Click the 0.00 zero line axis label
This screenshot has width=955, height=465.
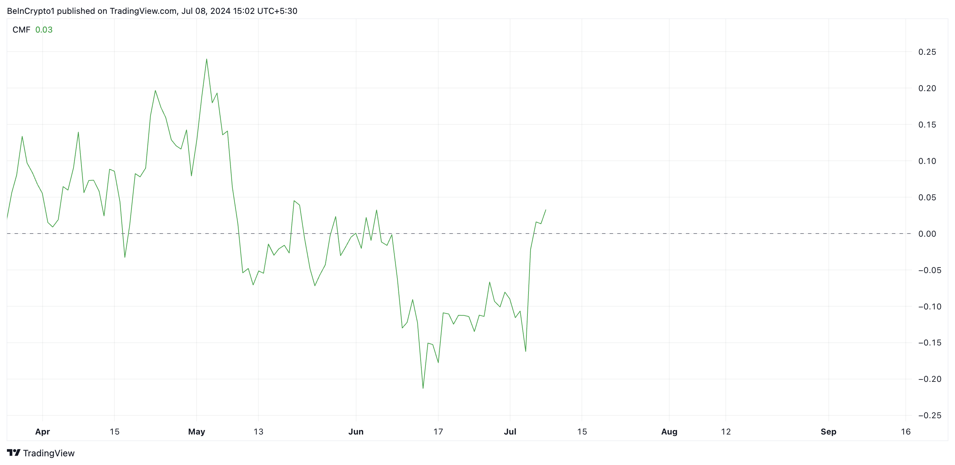(x=927, y=234)
